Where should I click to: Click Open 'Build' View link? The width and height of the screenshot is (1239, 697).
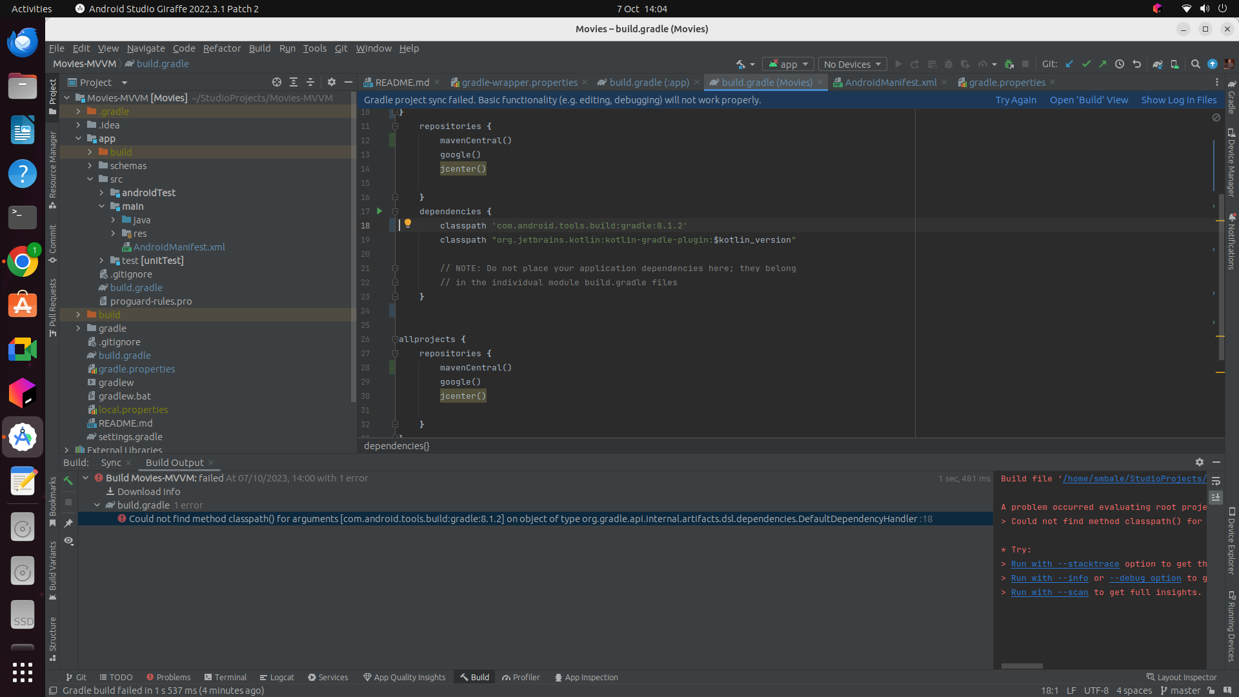1089,99
